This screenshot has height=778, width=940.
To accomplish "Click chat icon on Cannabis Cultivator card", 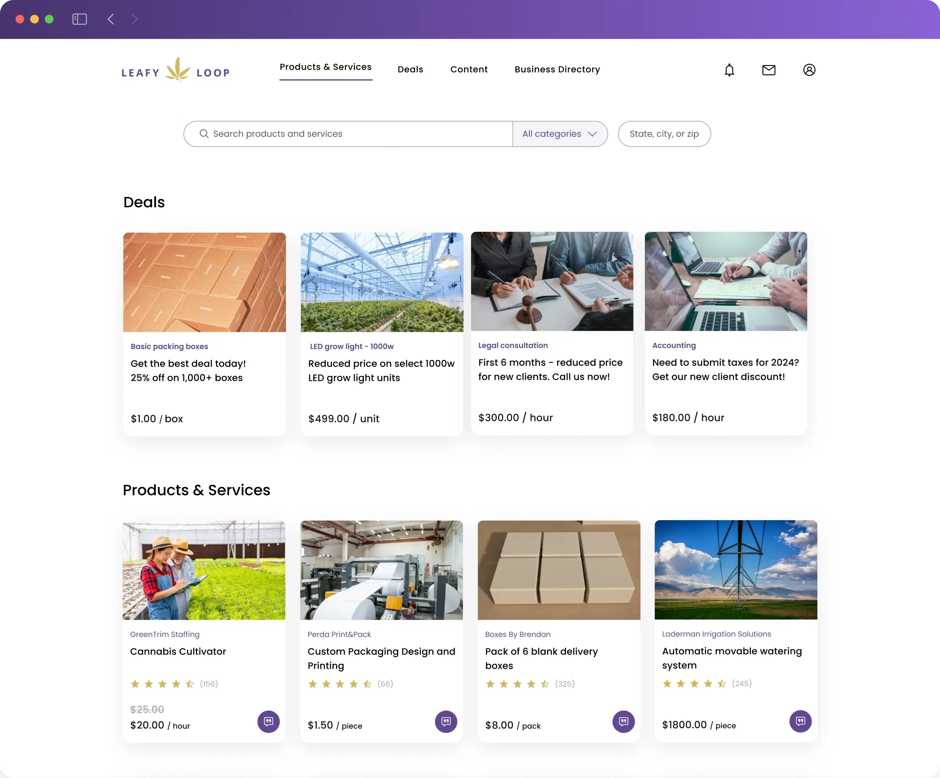I will 268,721.
